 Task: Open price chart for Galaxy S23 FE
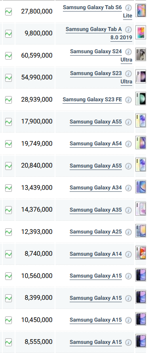pos(9,100)
